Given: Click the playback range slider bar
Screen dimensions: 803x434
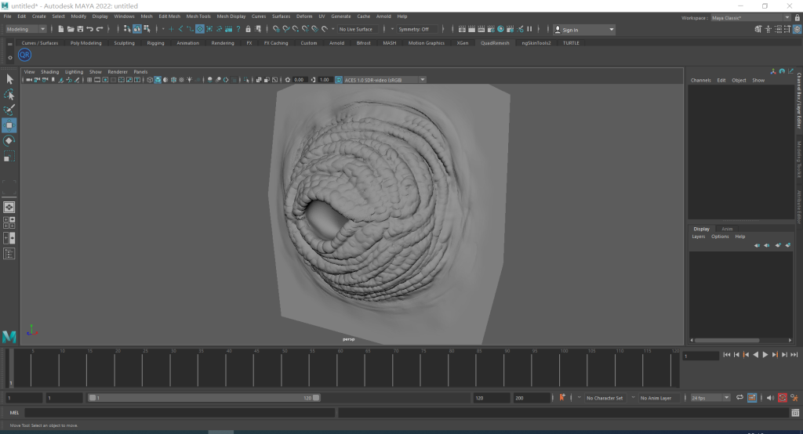Looking at the screenshot, I should coord(204,398).
